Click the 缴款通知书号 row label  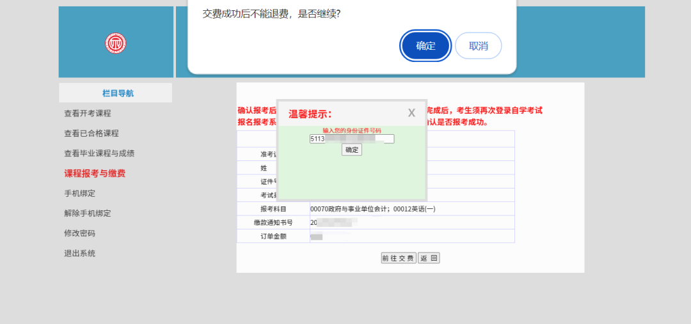click(273, 222)
